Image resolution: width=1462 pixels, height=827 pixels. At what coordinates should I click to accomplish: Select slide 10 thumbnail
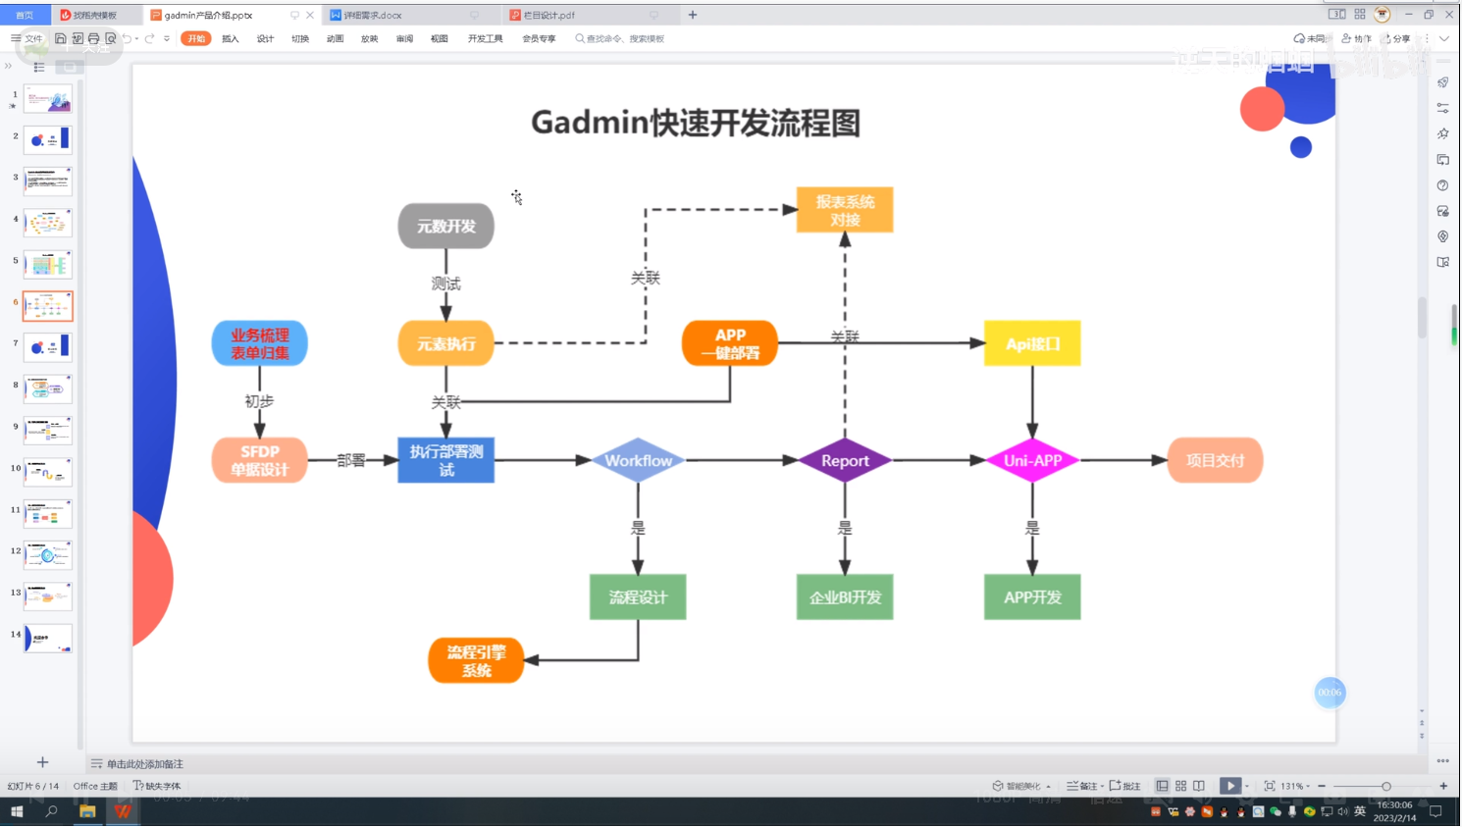coord(48,472)
